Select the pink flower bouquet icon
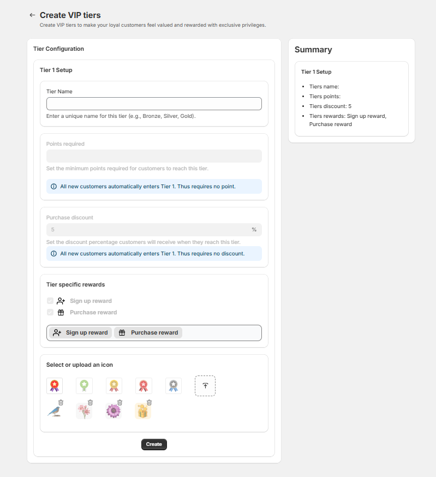The height and width of the screenshot is (477, 436). pyautogui.click(x=84, y=411)
